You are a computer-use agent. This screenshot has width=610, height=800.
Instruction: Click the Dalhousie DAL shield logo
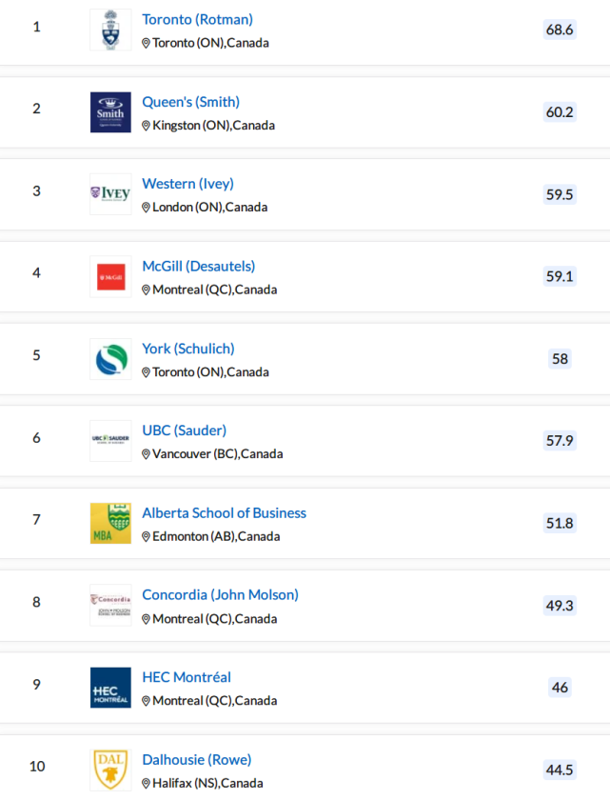[x=110, y=770]
